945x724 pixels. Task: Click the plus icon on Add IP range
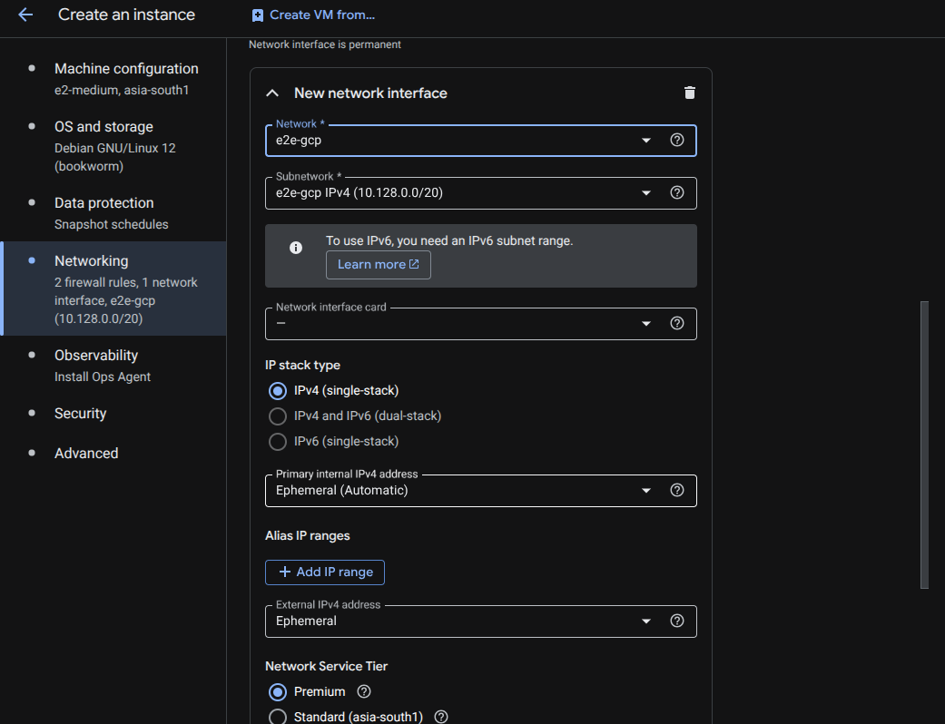(284, 572)
